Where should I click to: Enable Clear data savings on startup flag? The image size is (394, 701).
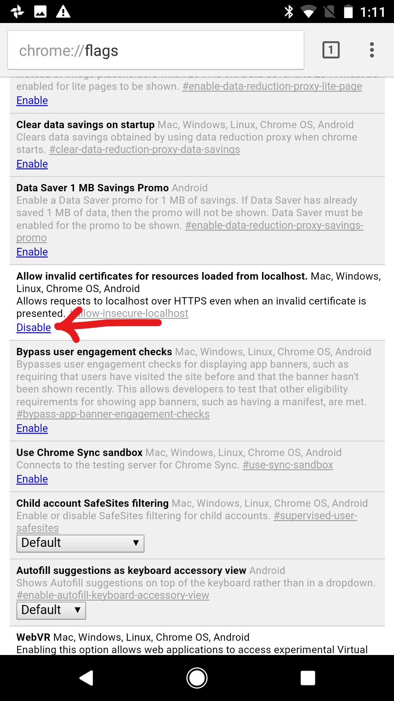coord(32,164)
